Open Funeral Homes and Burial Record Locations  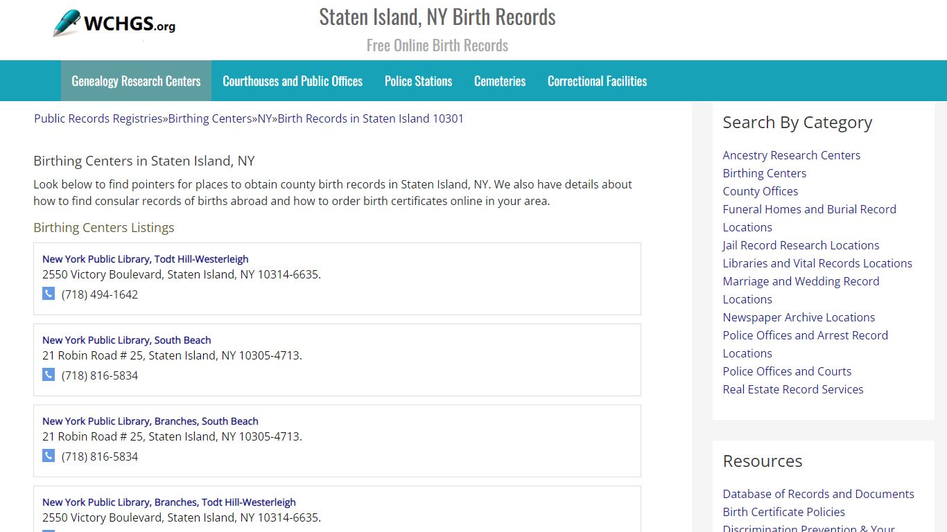[x=810, y=218]
